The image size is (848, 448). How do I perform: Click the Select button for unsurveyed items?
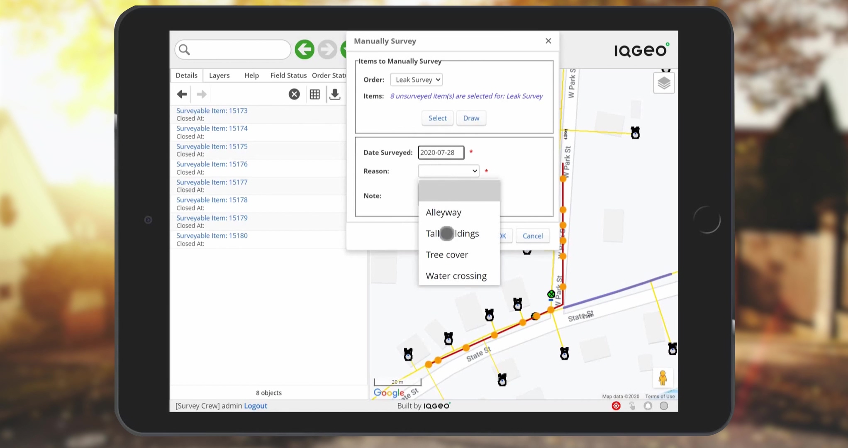pos(437,117)
